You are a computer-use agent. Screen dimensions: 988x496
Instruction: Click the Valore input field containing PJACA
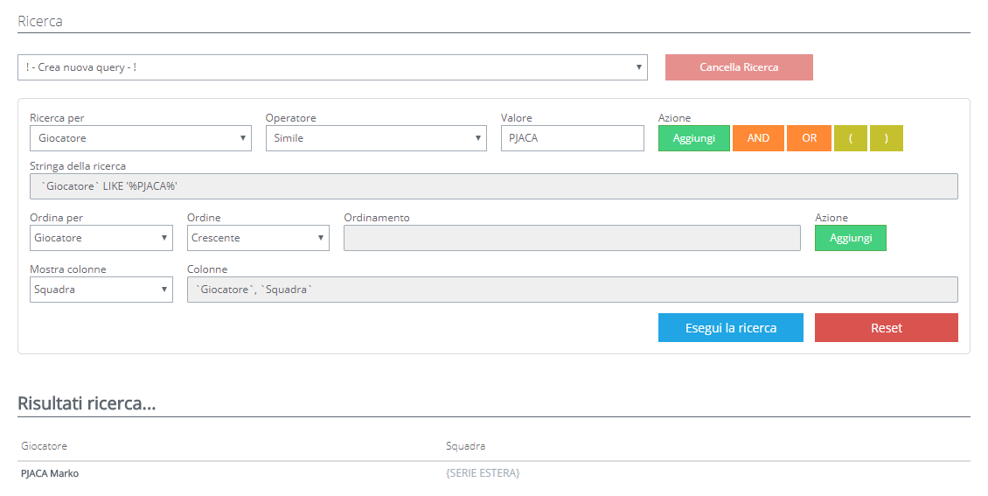point(572,138)
